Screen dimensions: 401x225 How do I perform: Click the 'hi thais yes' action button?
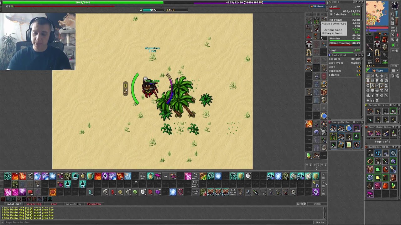pos(143,177)
